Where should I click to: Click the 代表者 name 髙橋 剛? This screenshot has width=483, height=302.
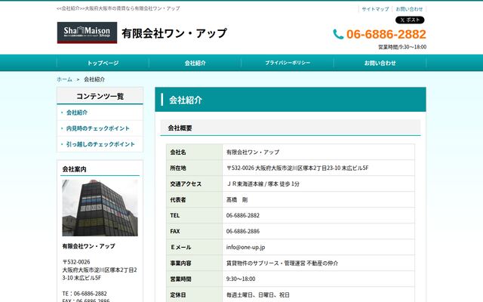237,199
